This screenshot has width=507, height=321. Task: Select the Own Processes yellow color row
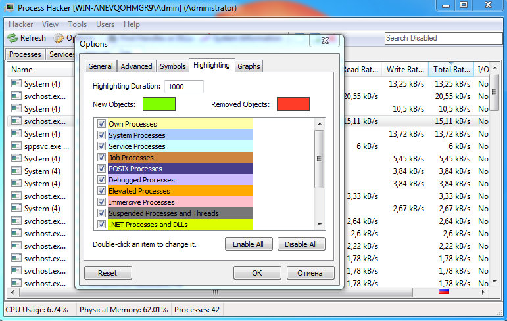[180, 123]
